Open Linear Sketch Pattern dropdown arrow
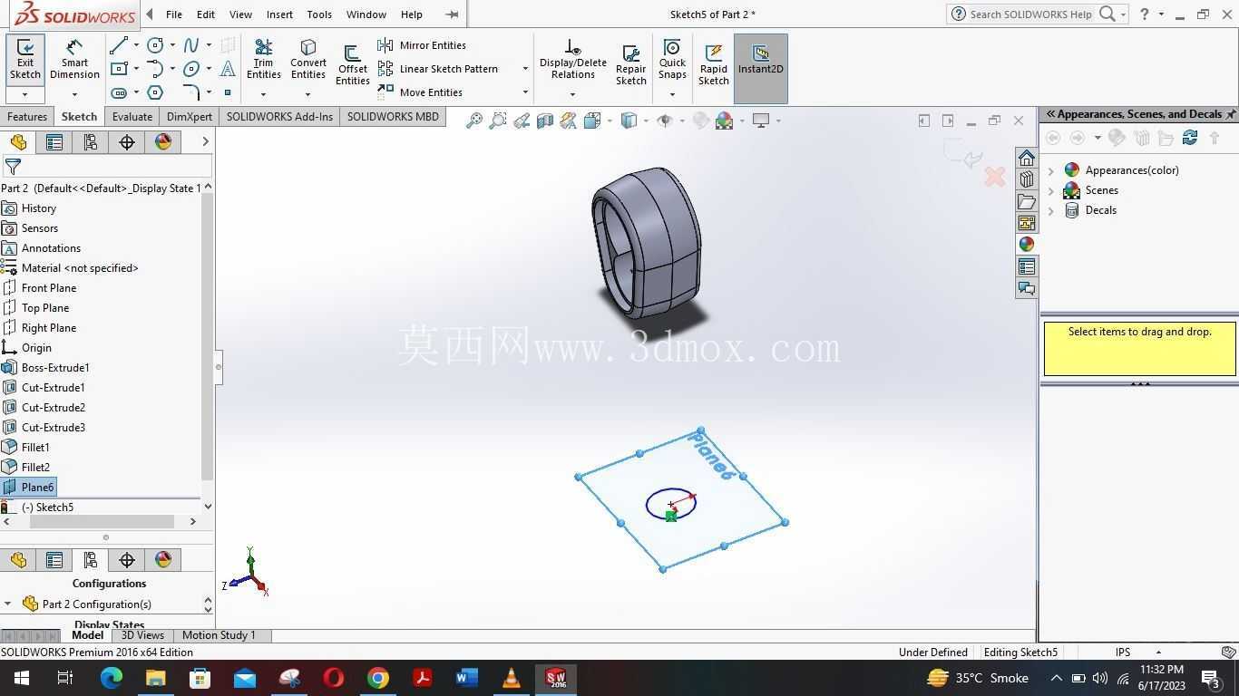 pos(524,69)
